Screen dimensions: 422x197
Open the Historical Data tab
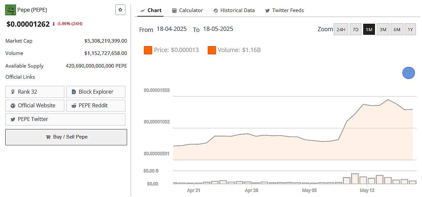(x=234, y=10)
